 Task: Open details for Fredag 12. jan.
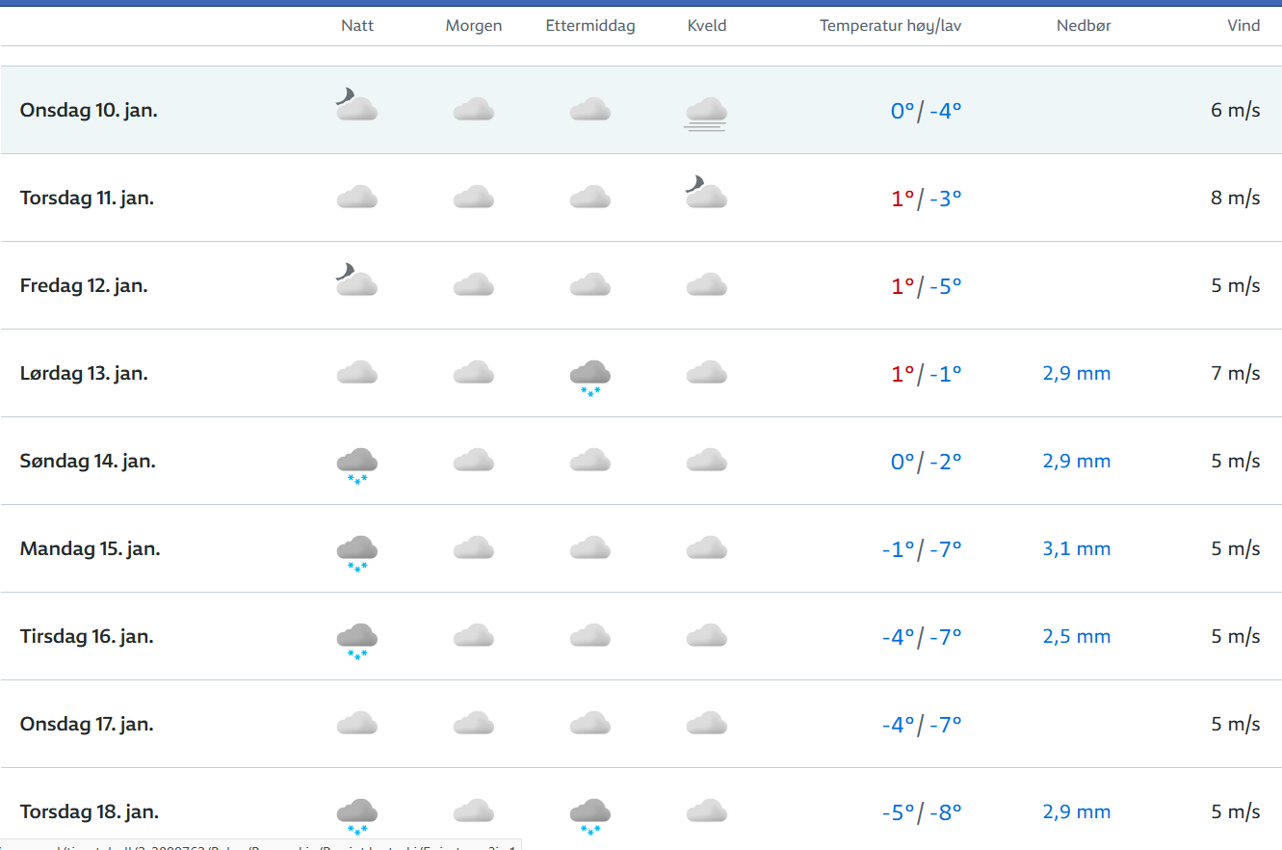(84, 285)
